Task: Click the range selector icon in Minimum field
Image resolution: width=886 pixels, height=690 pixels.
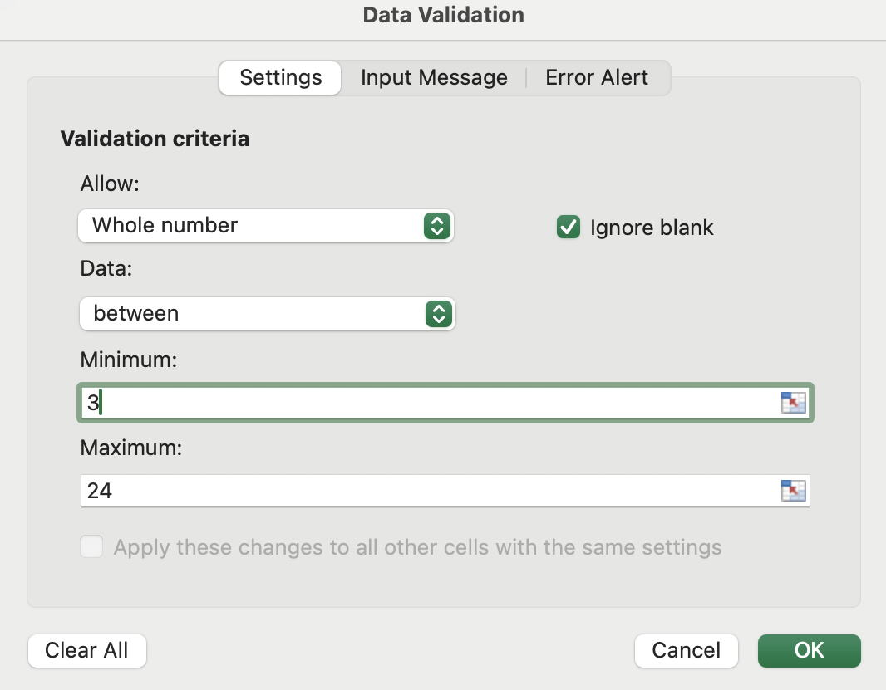Action: [794, 403]
